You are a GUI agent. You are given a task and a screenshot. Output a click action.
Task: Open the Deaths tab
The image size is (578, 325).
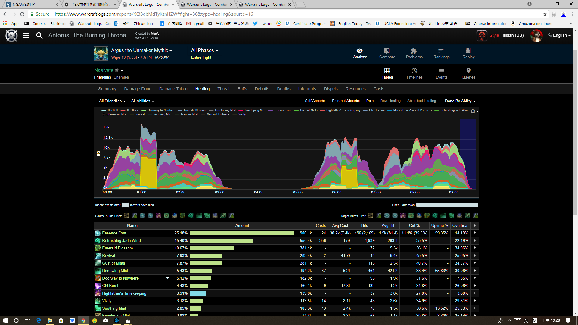click(x=284, y=89)
